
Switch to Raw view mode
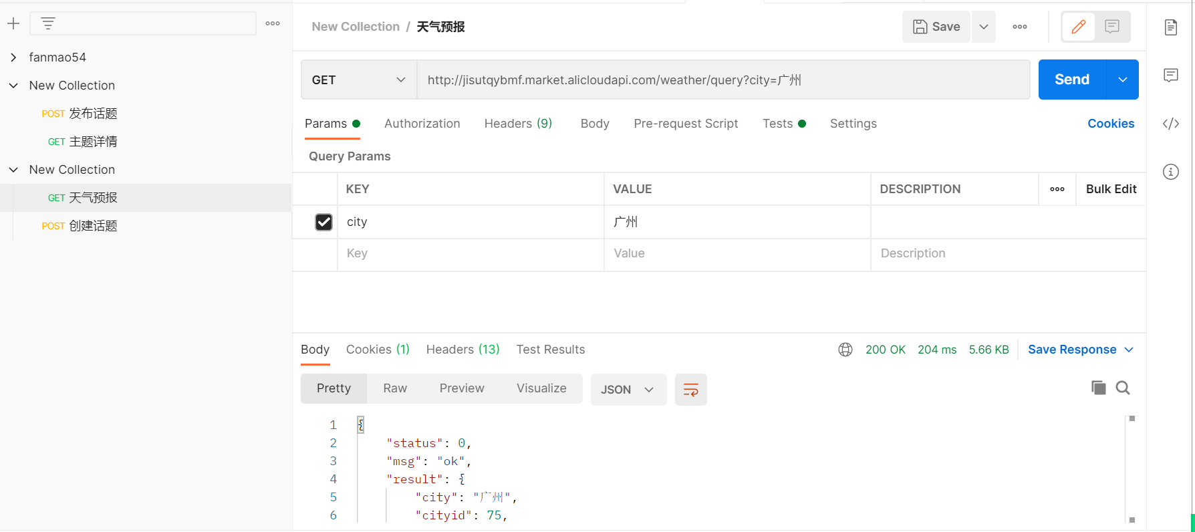395,388
